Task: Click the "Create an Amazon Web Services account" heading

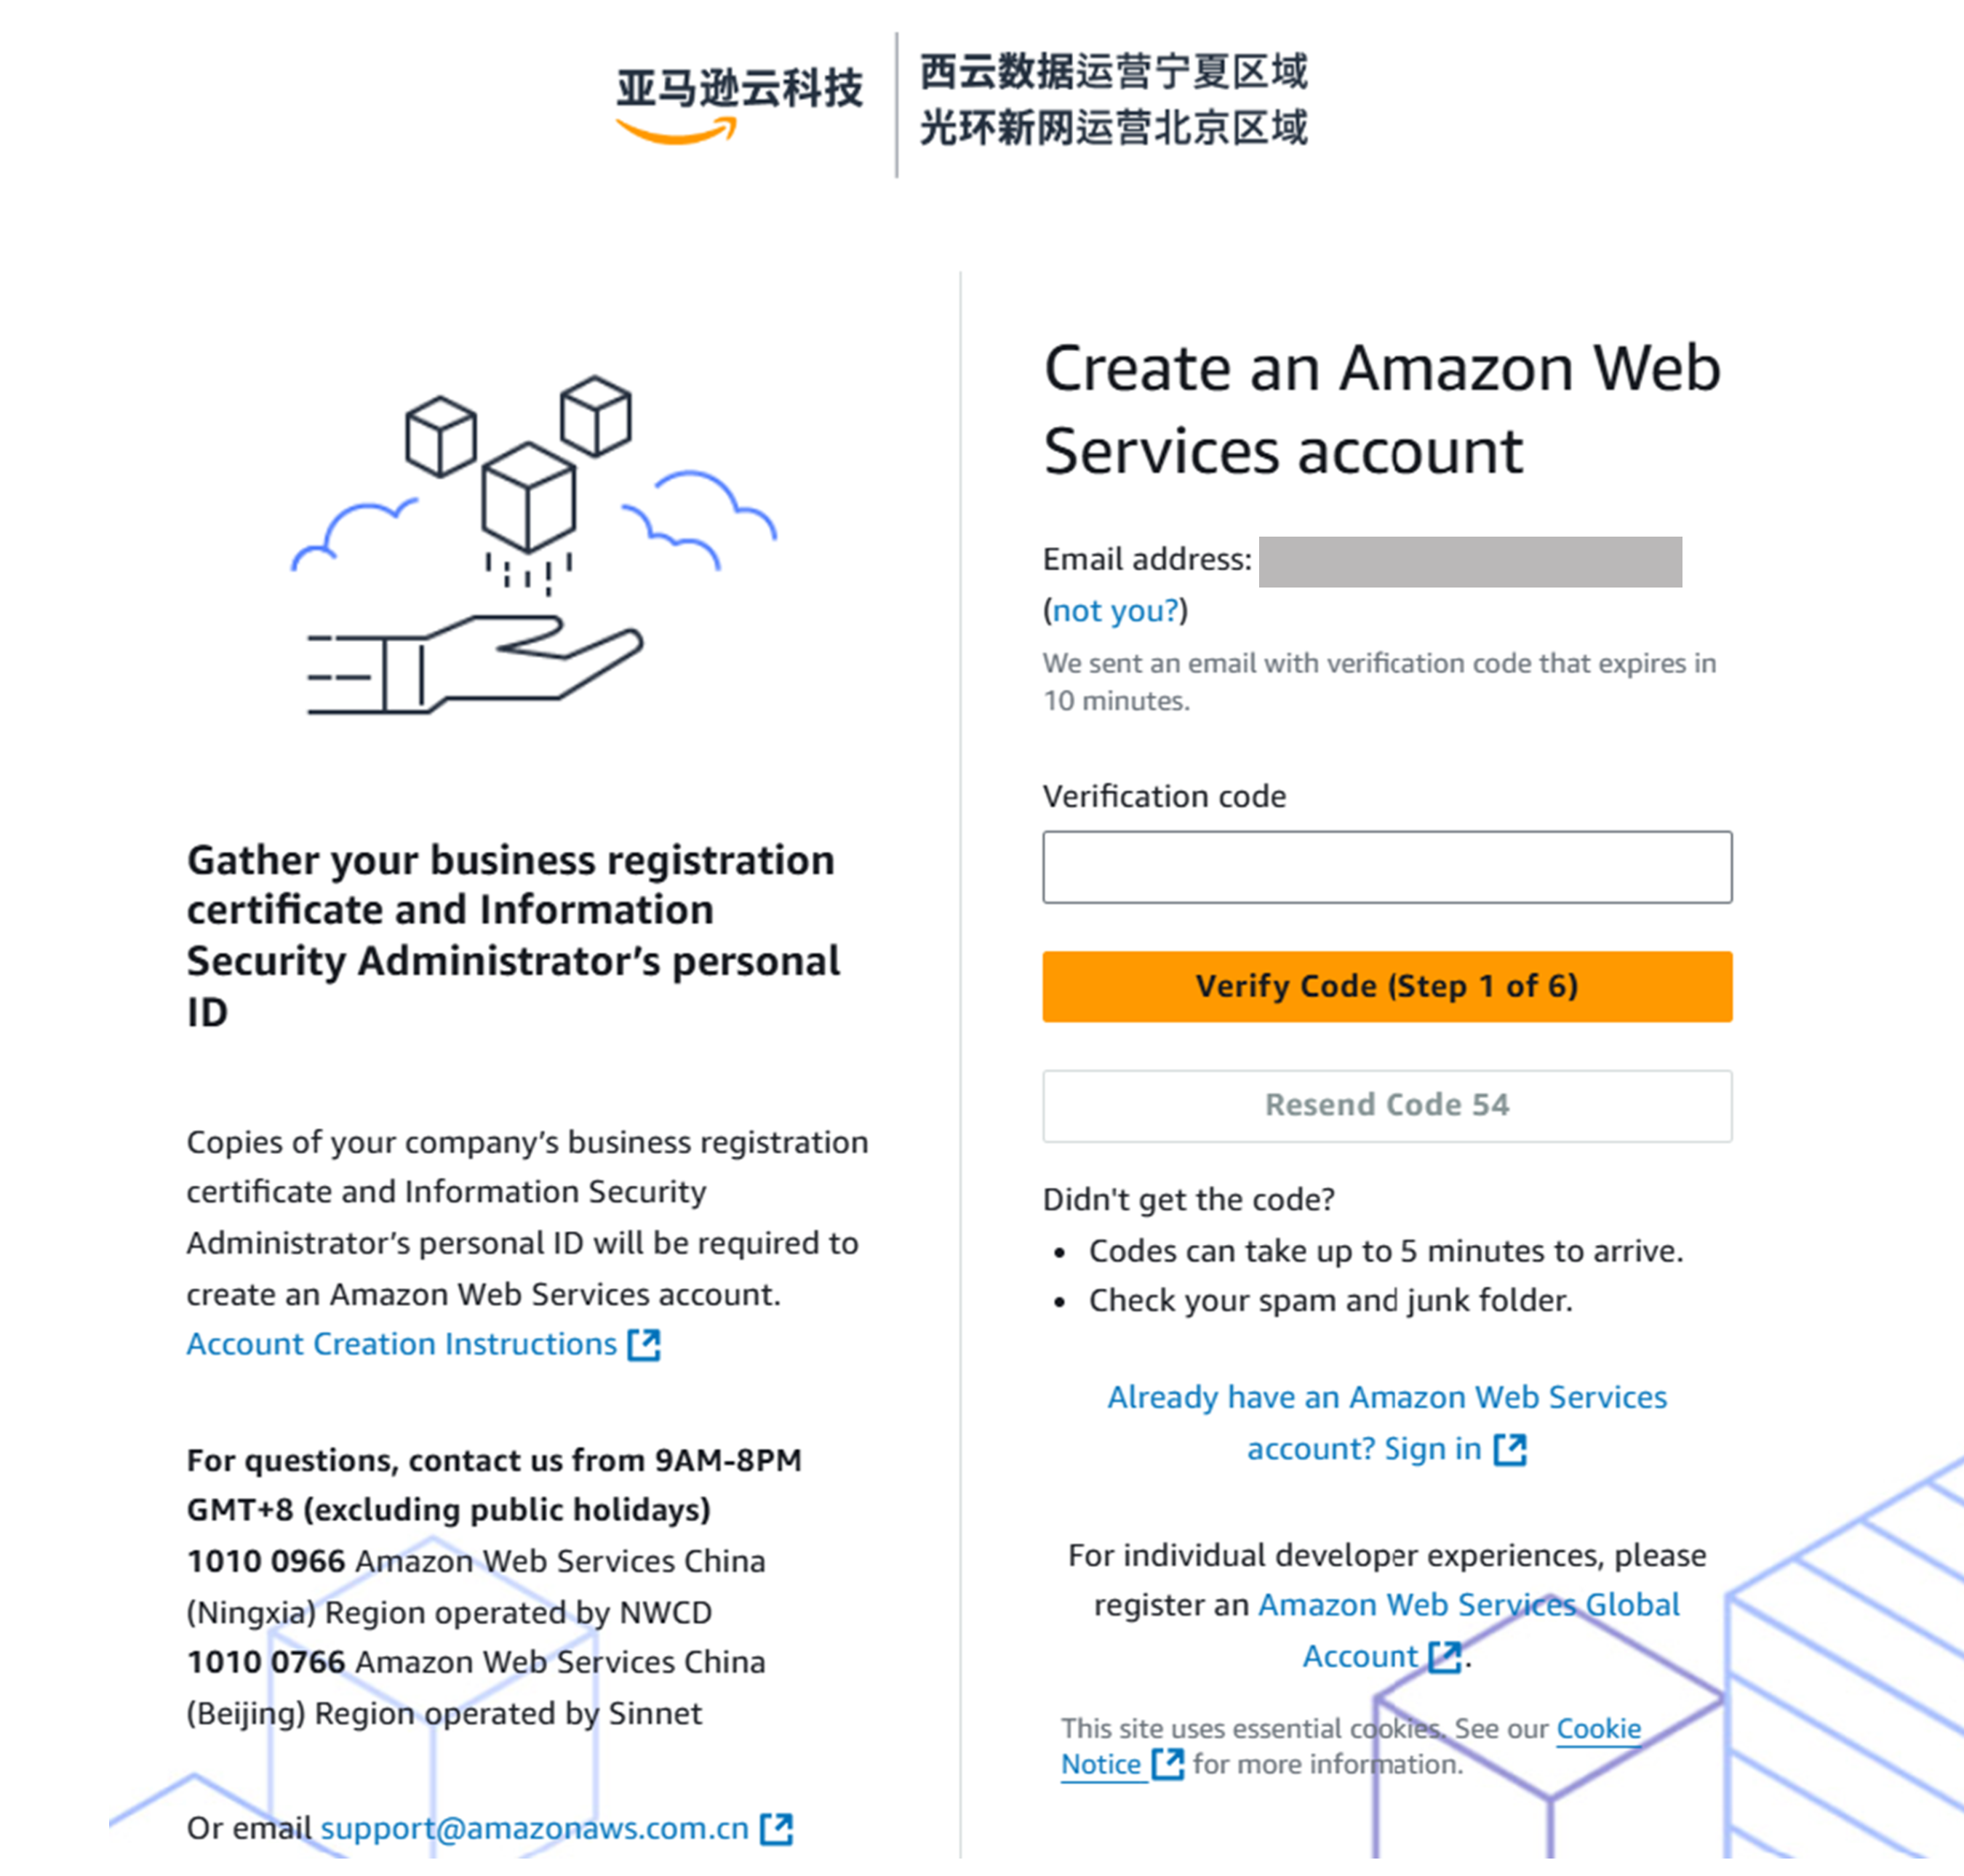Action: coord(1381,410)
